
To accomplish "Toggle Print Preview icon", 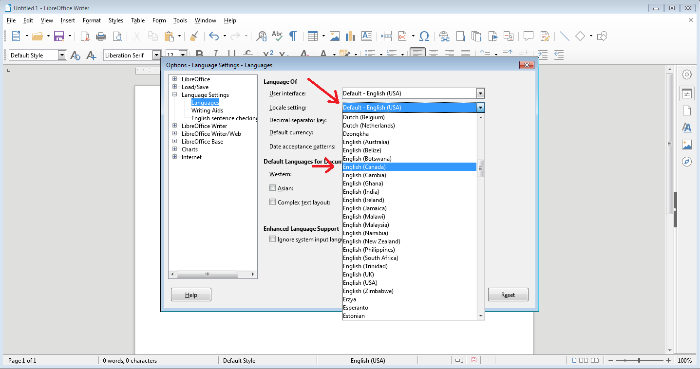I will click(x=117, y=36).
